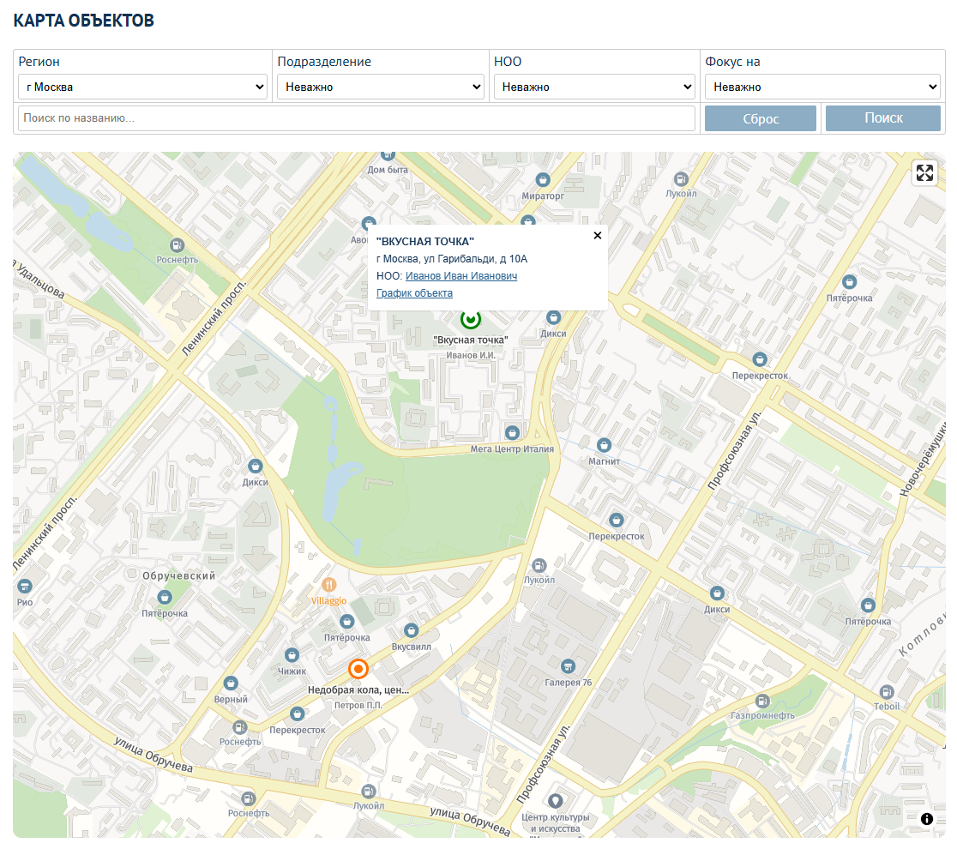Click the Teboil gas station icon
The image size is (957, 849).
click(x=887, y=691)
